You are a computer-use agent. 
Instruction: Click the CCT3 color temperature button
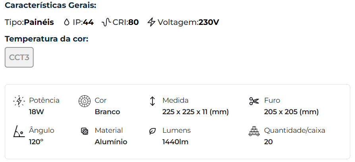coord(19,57)
